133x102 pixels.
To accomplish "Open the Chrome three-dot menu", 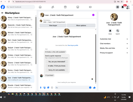I will click(131, 2).
